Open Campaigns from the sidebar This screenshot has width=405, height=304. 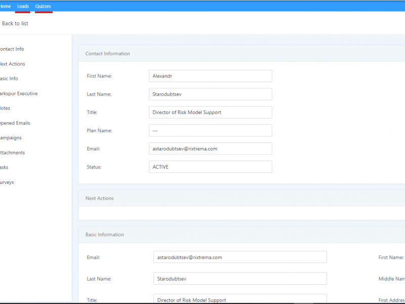click(x=11, y=138)
